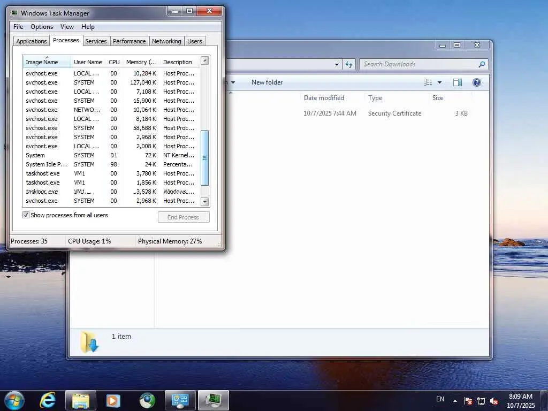This screenshot has width=548, height=411.
Task: Open the Action Center flag icon
Action: pyautogui.click(x=468, y=401)
